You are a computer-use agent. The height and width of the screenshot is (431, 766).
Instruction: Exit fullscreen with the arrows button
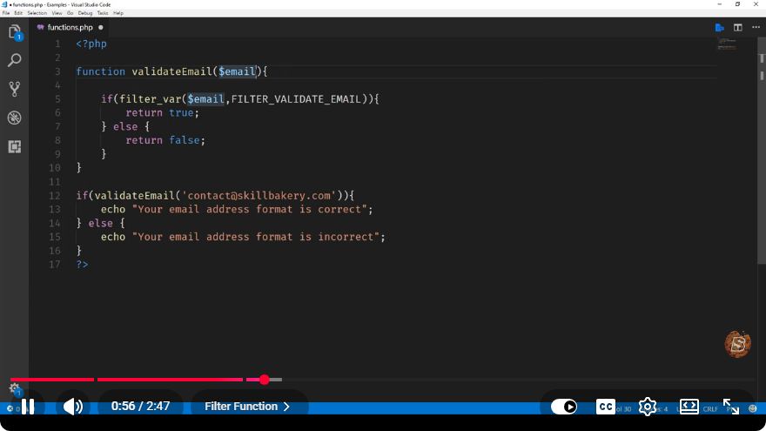click(x=731, y=407)
